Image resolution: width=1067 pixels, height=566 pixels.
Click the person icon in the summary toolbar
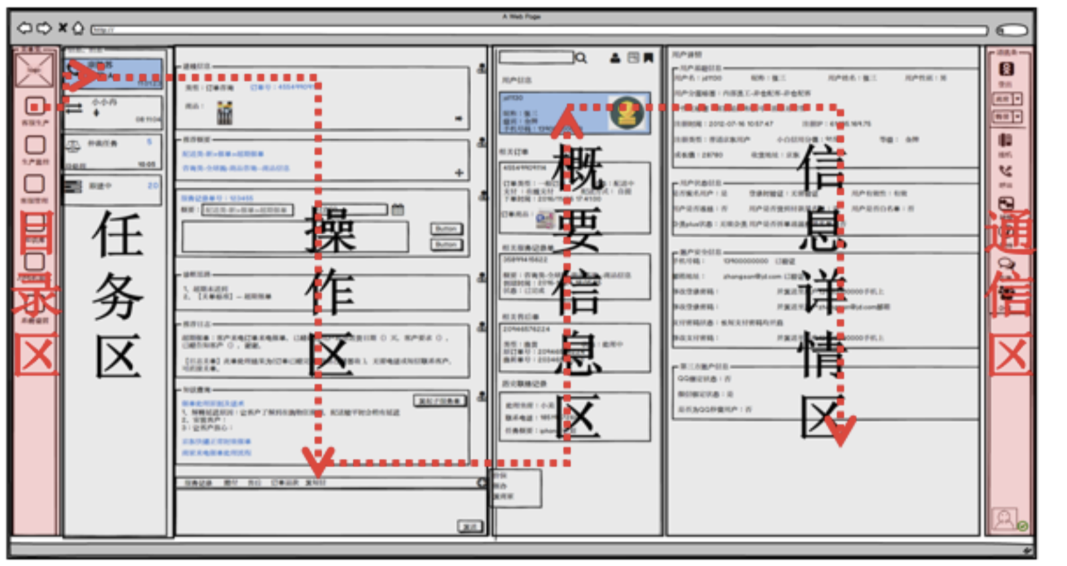(615, 58)
